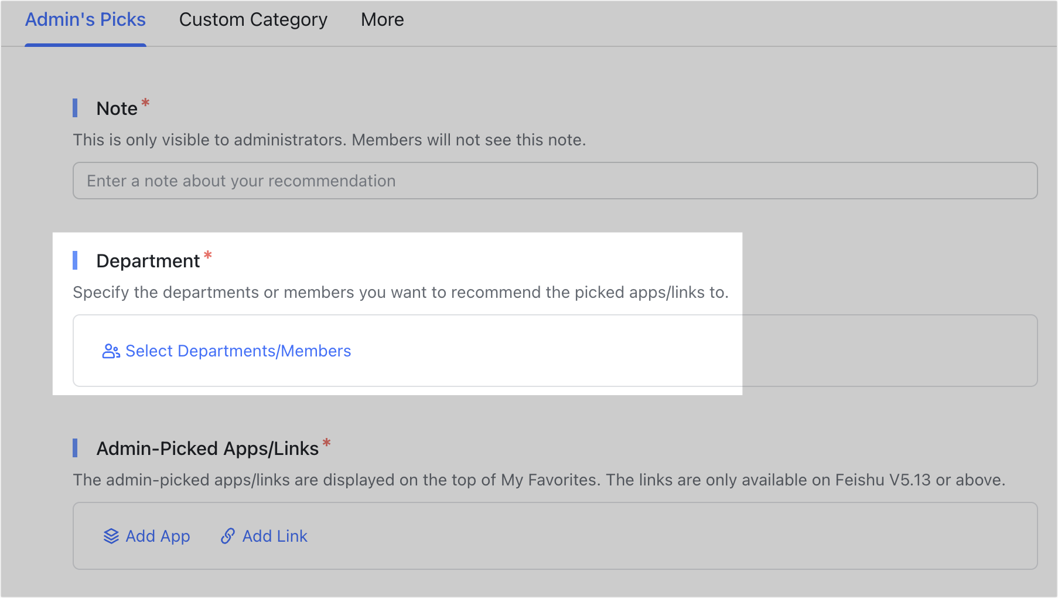Click the Note section heading

117,108
